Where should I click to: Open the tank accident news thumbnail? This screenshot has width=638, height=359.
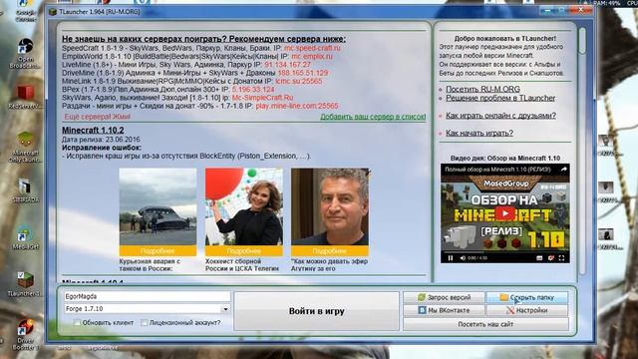[158, 206]
